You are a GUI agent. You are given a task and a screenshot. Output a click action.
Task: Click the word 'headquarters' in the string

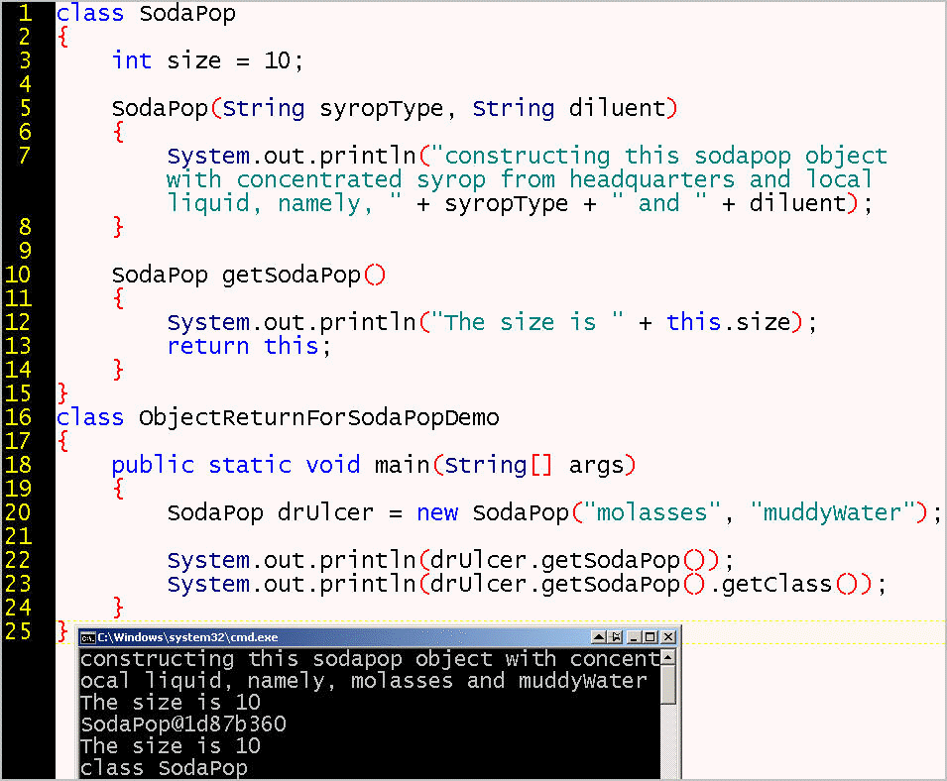pyautogui.click(x=651, y=179)
